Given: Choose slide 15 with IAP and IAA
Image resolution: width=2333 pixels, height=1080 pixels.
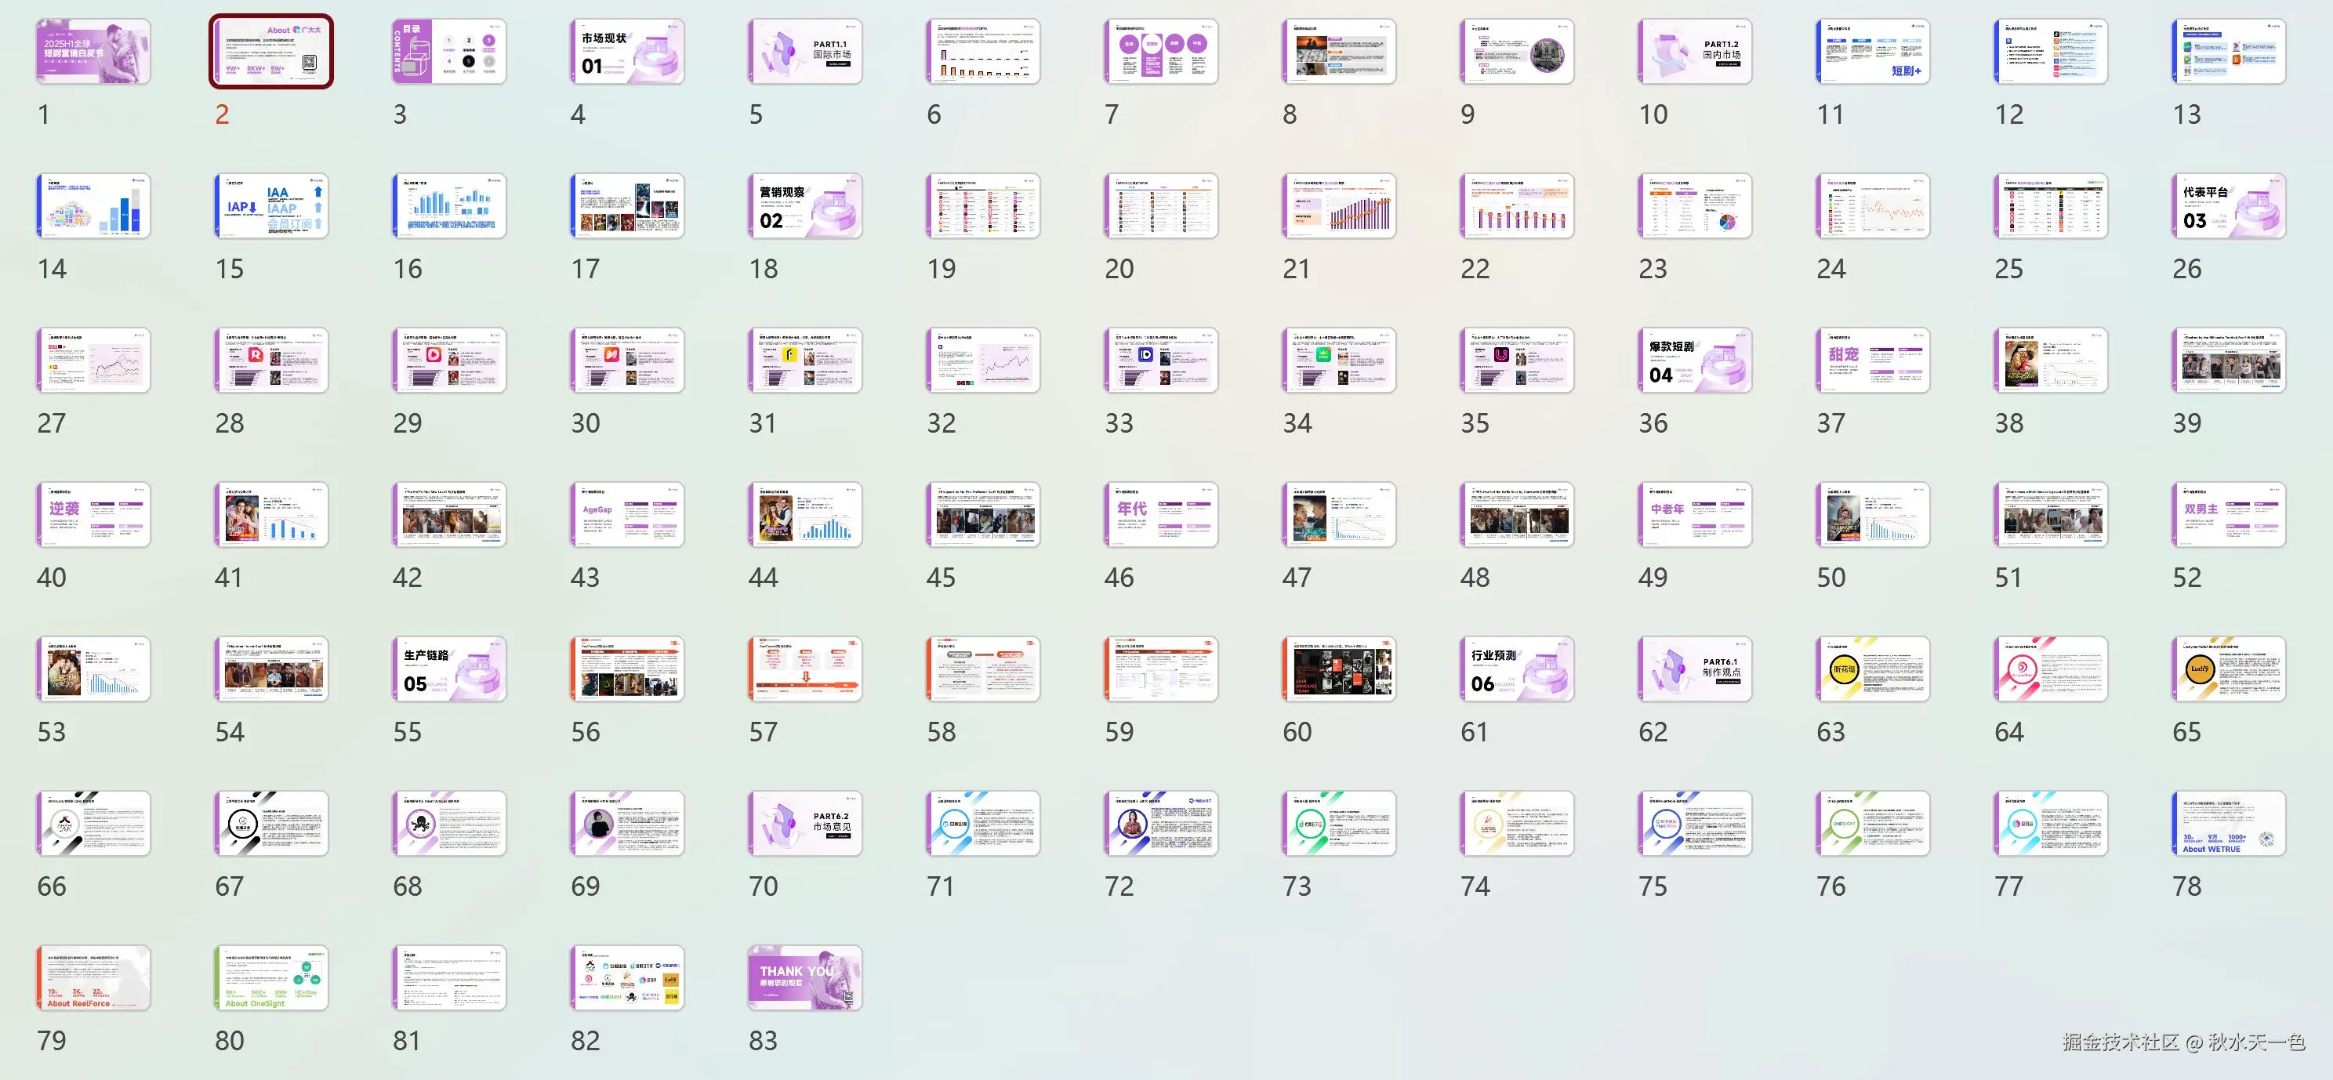Looking at the screenshot, I should point(270,206).
